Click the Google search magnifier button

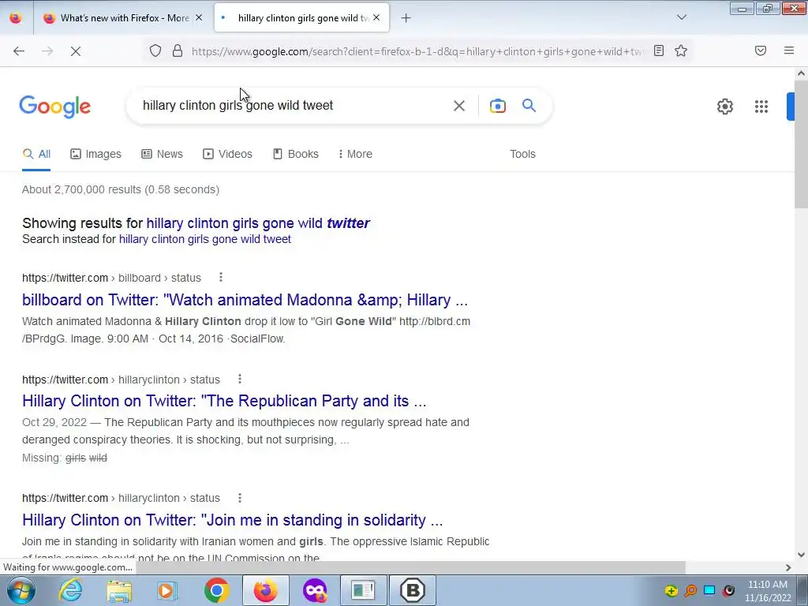point(529,106)
